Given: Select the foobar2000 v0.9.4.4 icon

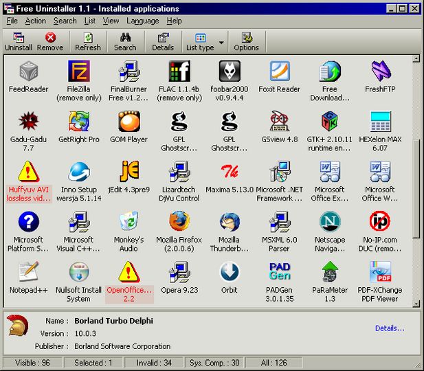Looking at the screenshot, I should tap(230, 71).
